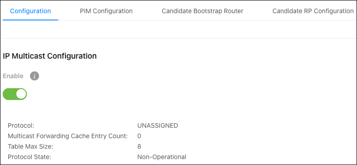357x165 pixels.
Task: Turn off the IP Multicast Enable switch
Action: [15, 94]
